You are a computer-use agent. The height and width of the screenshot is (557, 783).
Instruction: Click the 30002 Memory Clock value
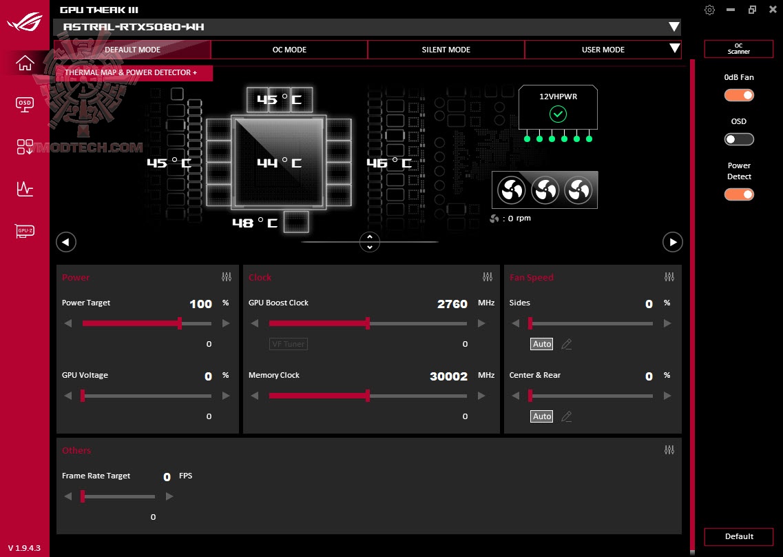pos(448,376)
